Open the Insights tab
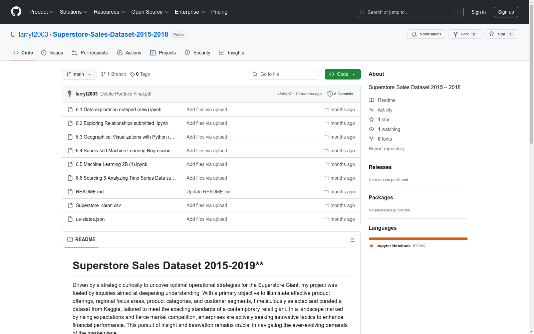Screen dimensions: 534x334 click(x=231, y=53)
